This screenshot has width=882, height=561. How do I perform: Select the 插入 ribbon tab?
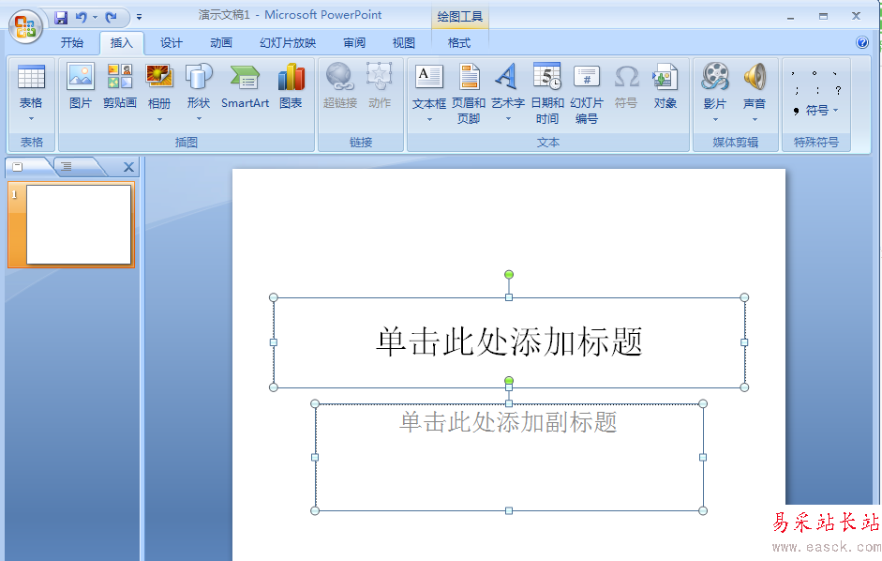(x=122, y=43)
